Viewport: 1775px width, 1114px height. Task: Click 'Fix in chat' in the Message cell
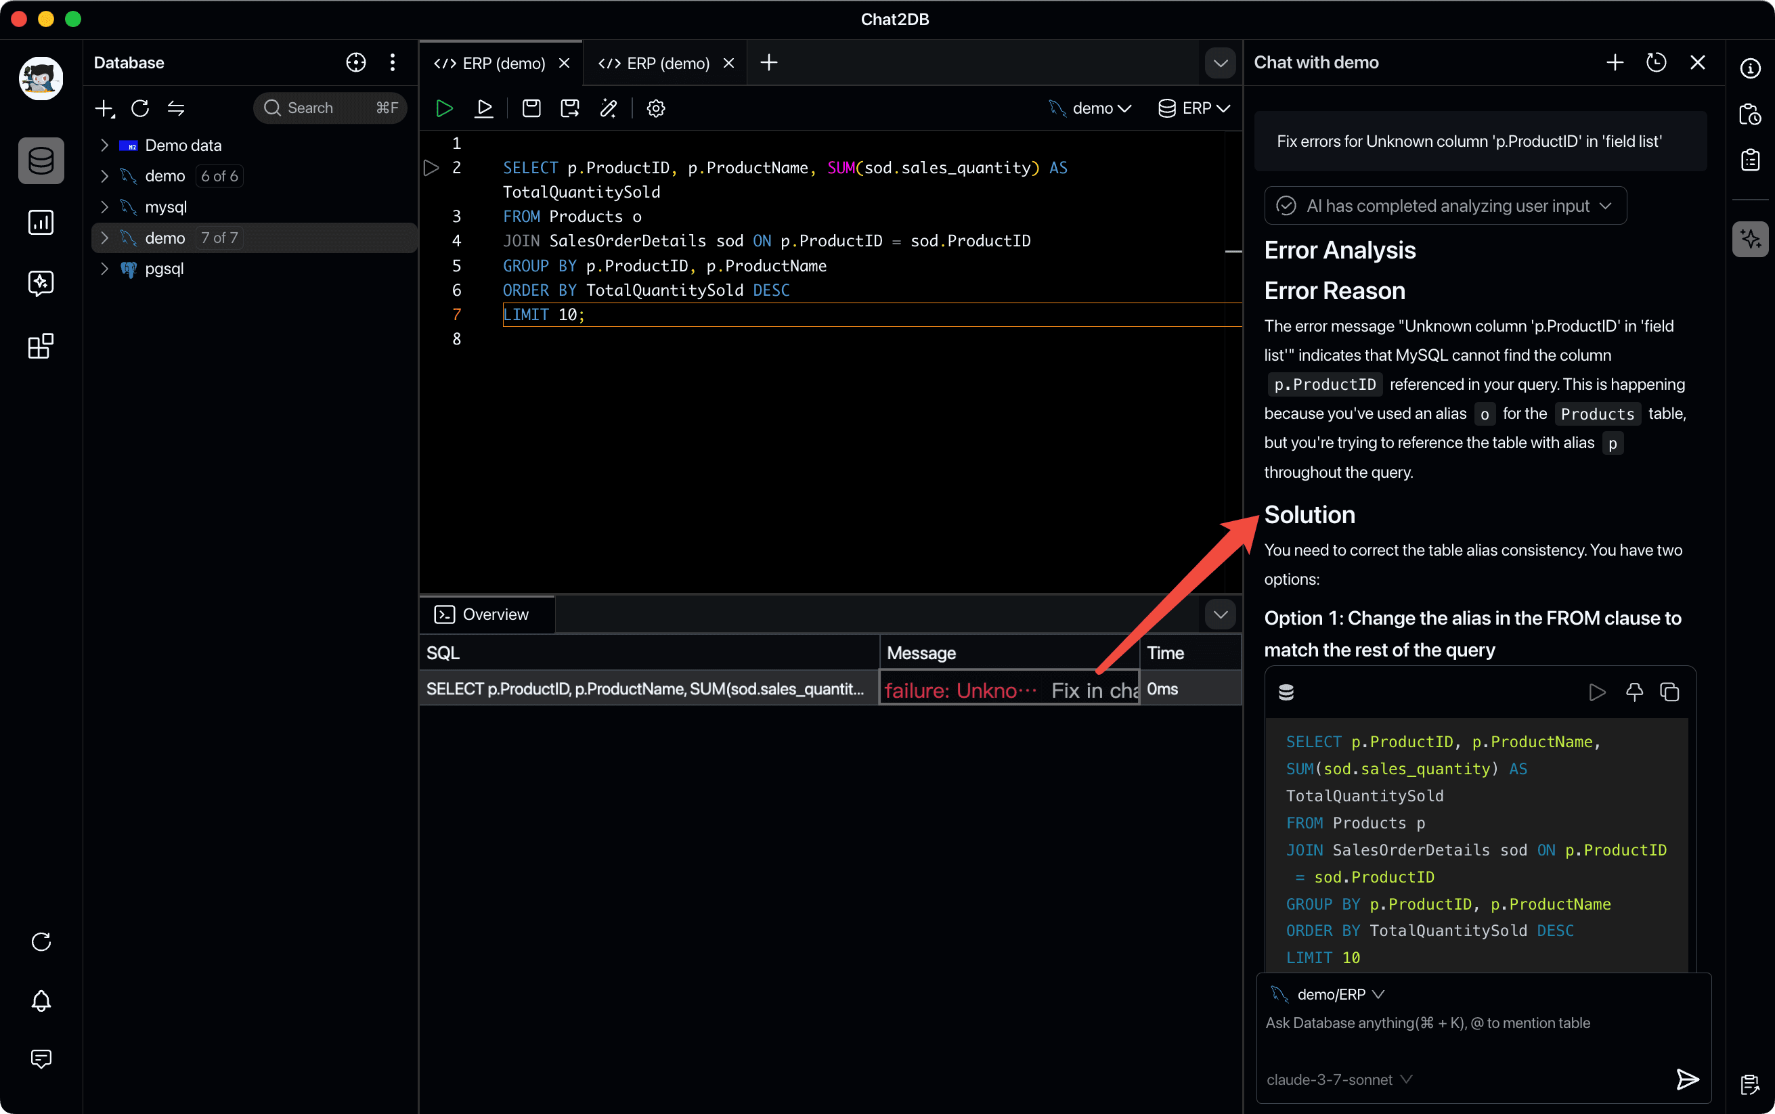click(1095, 690)
